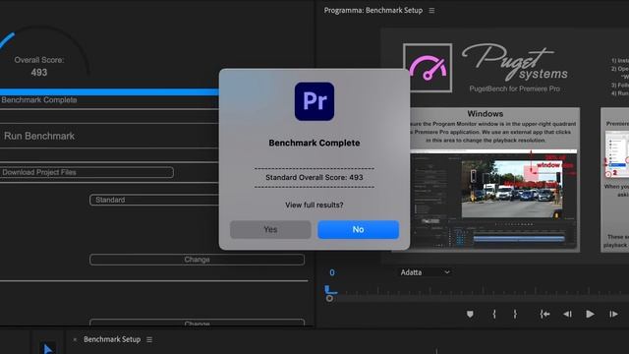Viewport: 629px width, 354px height.
Task: Click the Step Back one frame icon
Action: (x=567, y=315)
